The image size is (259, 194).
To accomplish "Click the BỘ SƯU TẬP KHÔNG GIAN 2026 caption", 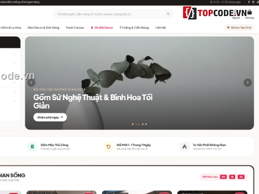I will tap(59, 89).
